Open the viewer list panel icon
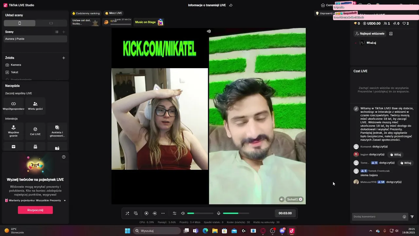 [x=391, y=33]
